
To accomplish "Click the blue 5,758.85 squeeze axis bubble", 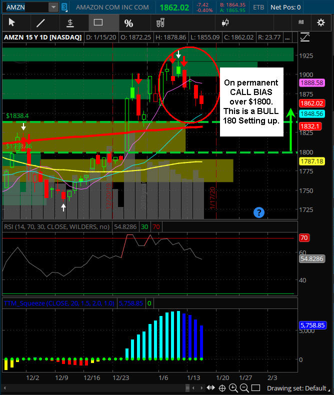I will click(312, 325).
